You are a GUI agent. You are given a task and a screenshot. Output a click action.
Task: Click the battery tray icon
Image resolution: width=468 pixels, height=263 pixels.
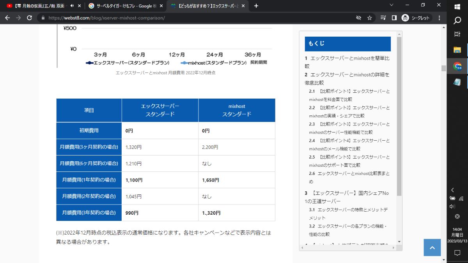tap(452, 198)
